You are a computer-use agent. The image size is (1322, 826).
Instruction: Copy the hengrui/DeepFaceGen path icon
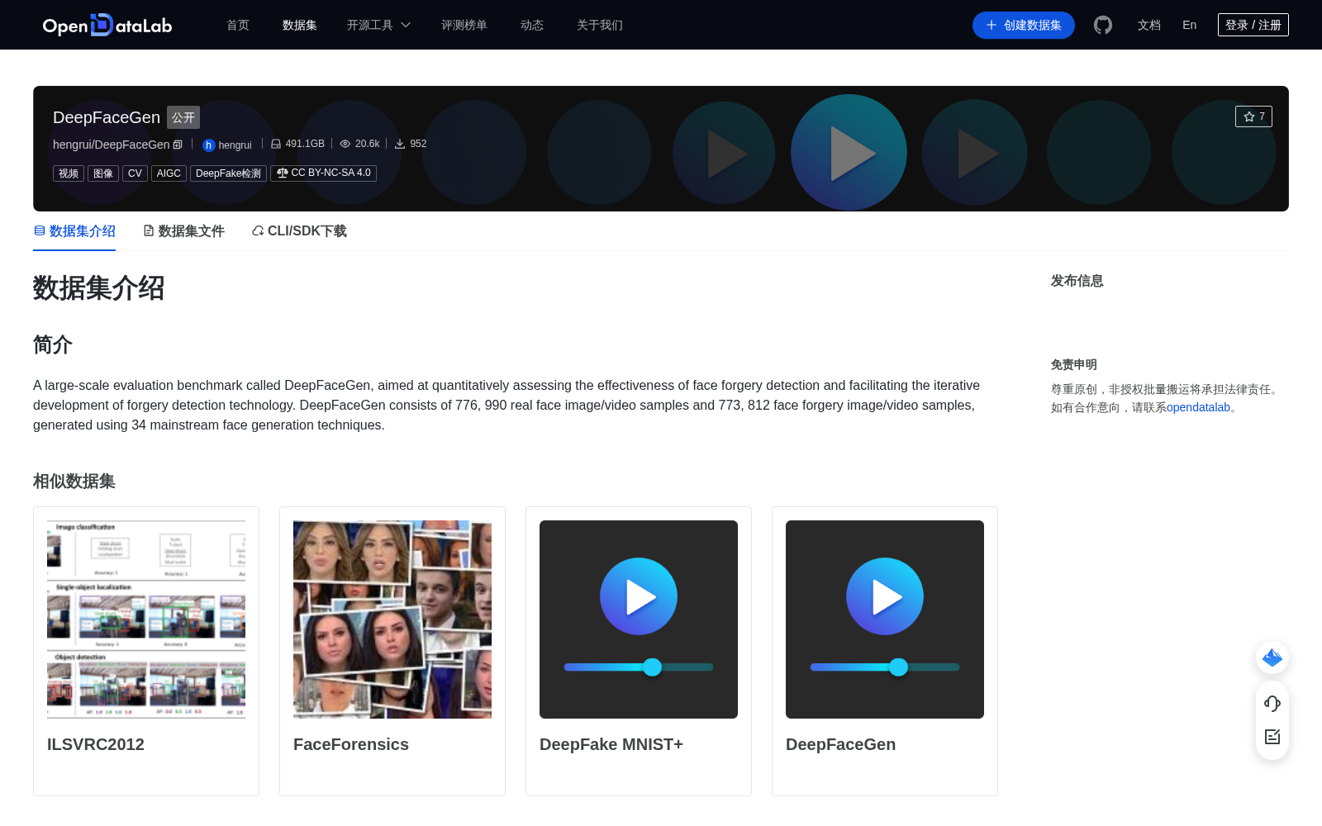click(178, 145)
